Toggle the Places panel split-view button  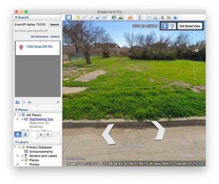click(x=25, y=135)
